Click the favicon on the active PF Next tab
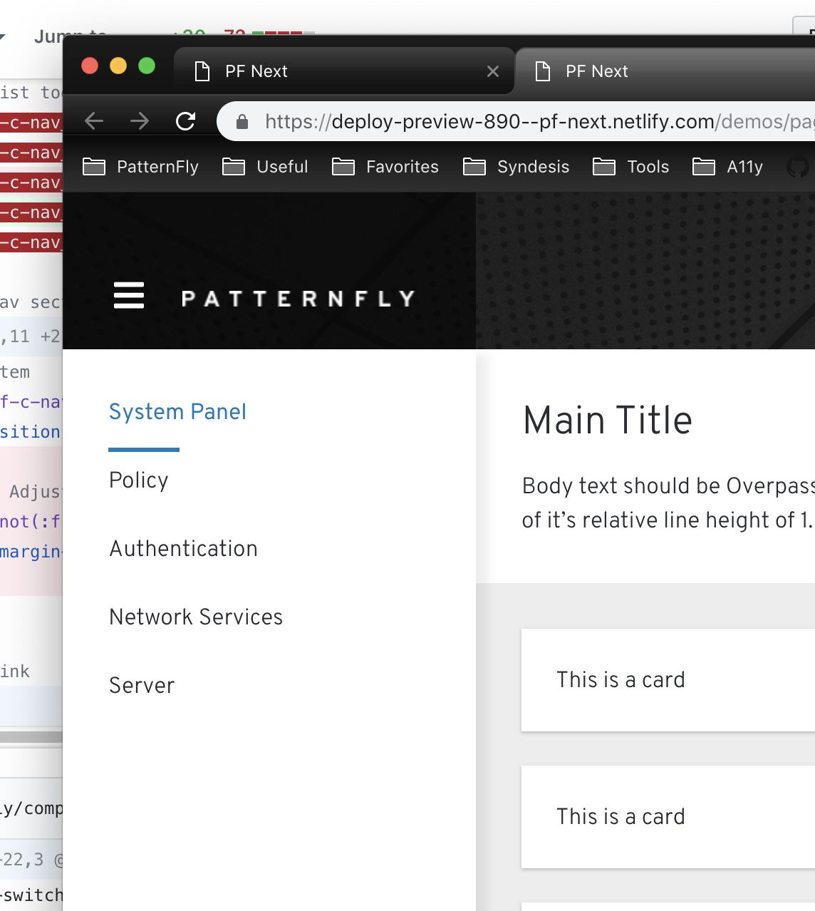815x911 pixels. click(202, 71)
